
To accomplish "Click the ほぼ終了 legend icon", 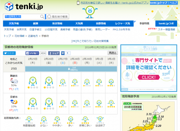I will pyautogui.click(x=100, y=119).
